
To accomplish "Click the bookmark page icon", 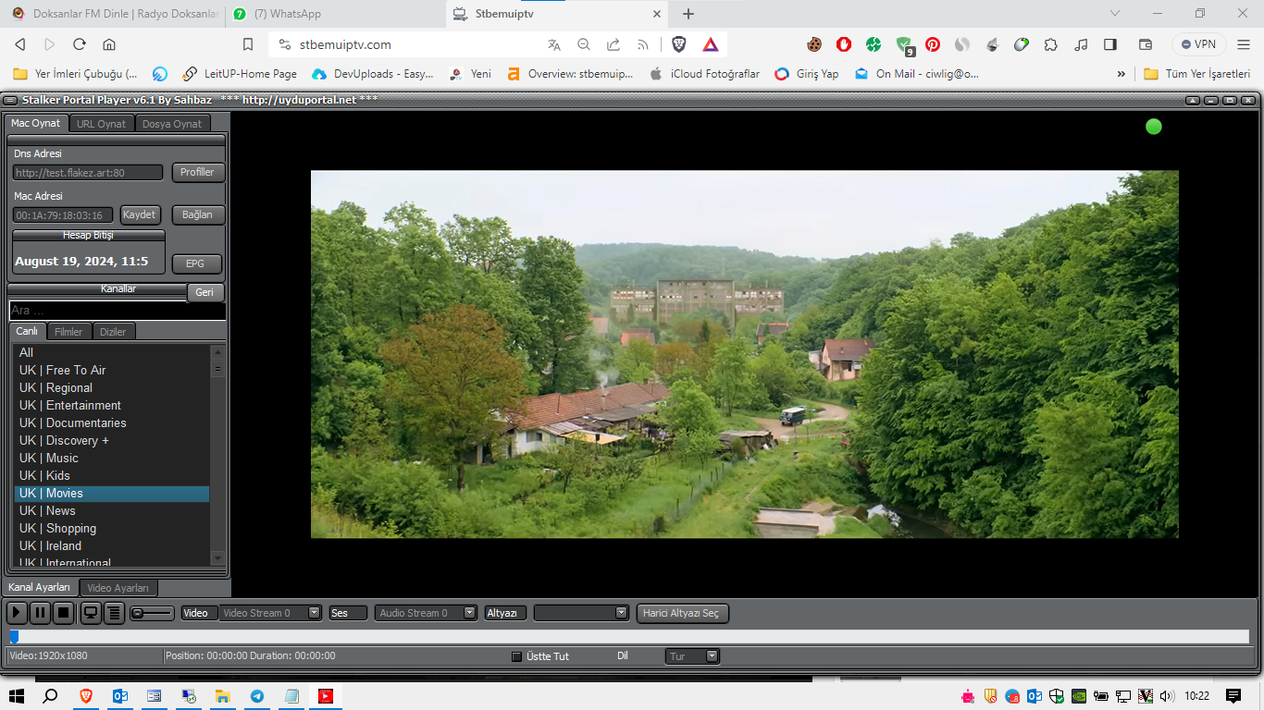I will tap(247, 44).
